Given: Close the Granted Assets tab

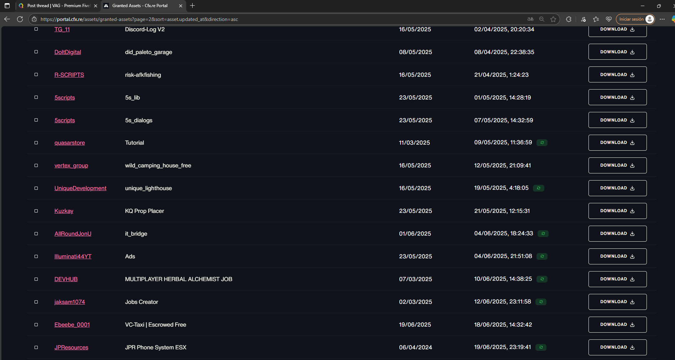Looking at the screenshot, I should point(180,6).
